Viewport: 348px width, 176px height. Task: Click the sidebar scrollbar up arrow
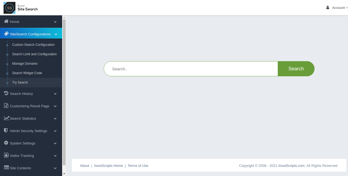click(64, 18)
